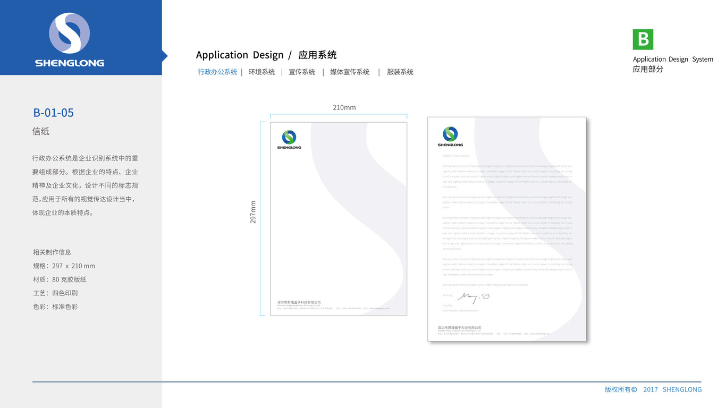Image resolution: width=726 pixels, height=408 pixels.
Task: Select the 媒体宣传系统 tab
Action: pyautogui.click(x=350, y=72)
